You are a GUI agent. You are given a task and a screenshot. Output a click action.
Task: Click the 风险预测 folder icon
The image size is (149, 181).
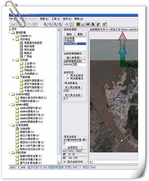[x=13, y=152]
